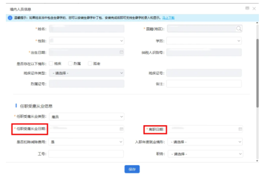Click the 保存 button

click(132, 169)
